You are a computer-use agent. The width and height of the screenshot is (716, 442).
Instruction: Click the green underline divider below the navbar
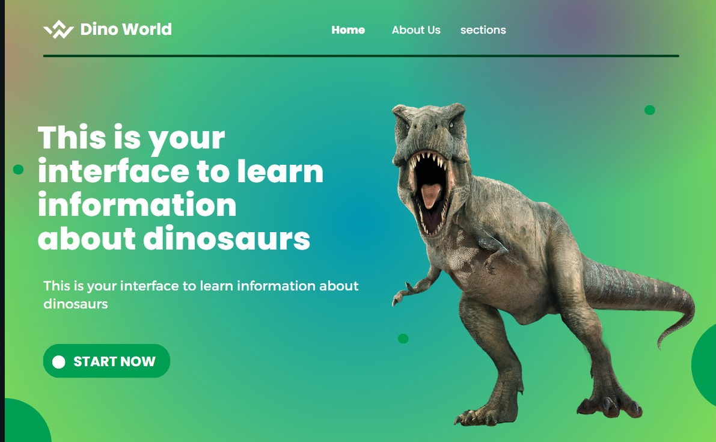361,56
